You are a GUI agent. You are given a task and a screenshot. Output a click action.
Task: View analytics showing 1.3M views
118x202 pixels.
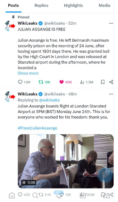86,82
